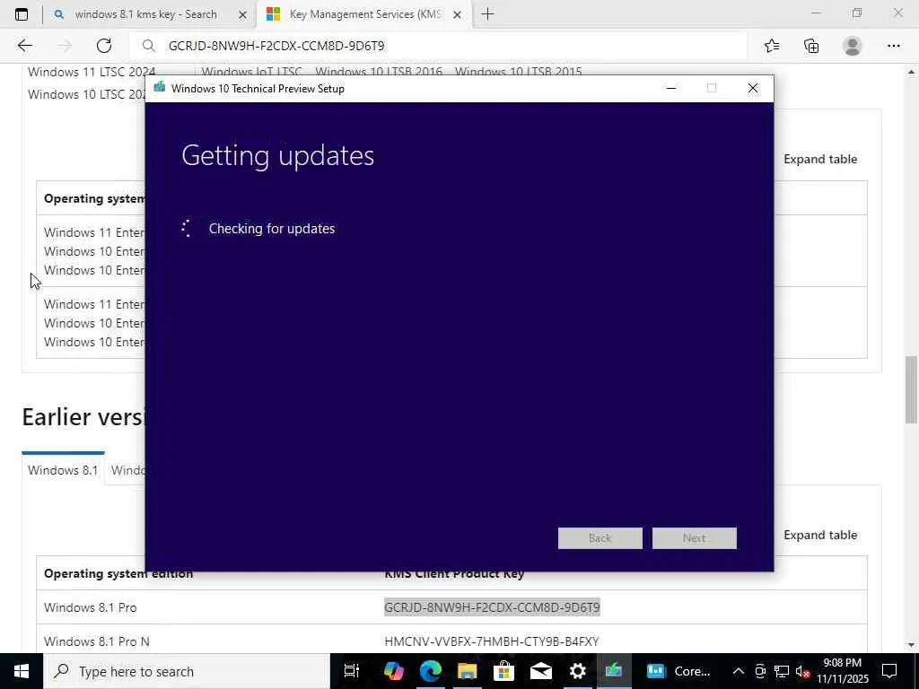Click the Type here to search box
The width and height of the screenshot is (919, 689).
[187, 671]
